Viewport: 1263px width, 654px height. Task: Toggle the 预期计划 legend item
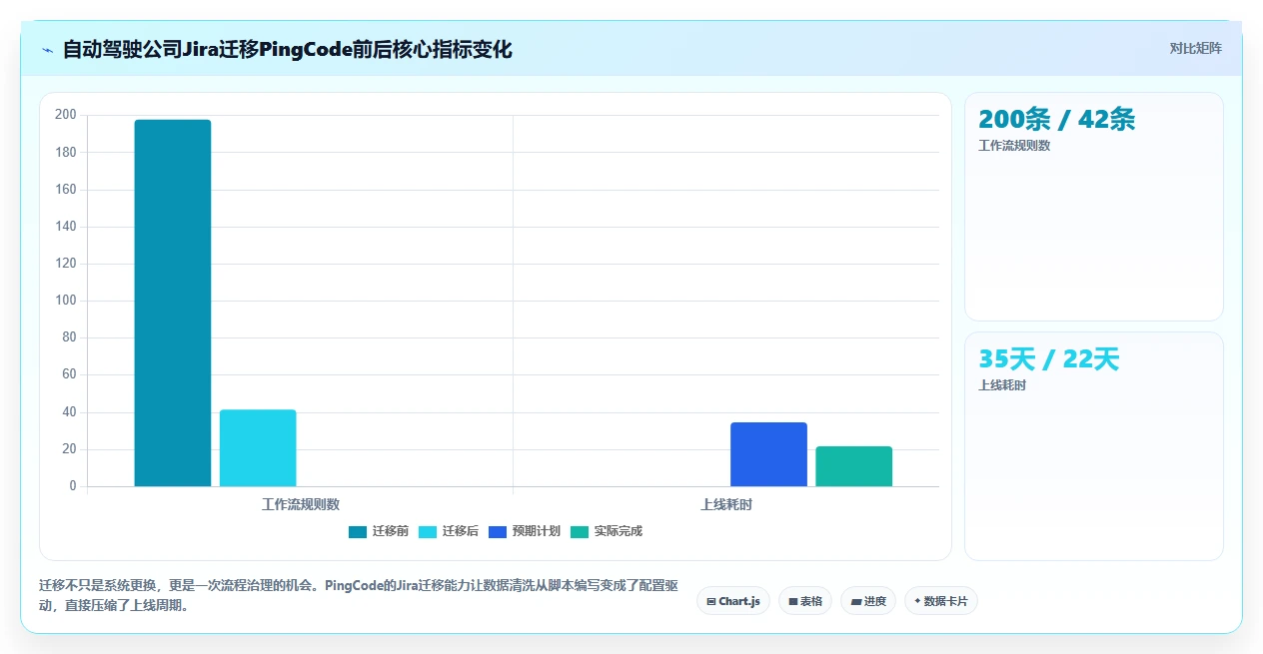[525, 531]
